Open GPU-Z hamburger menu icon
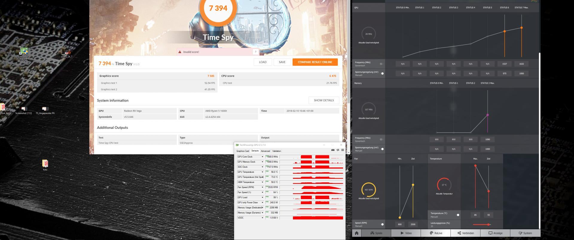Viewport: 574px width, 240px height. coord(342,150)
